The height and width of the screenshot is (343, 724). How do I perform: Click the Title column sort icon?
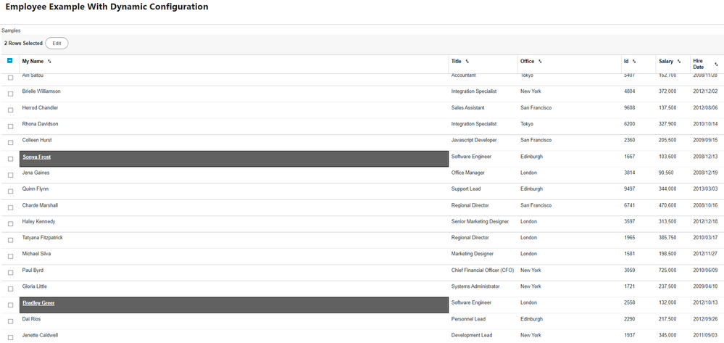click(x=467, y=62)
